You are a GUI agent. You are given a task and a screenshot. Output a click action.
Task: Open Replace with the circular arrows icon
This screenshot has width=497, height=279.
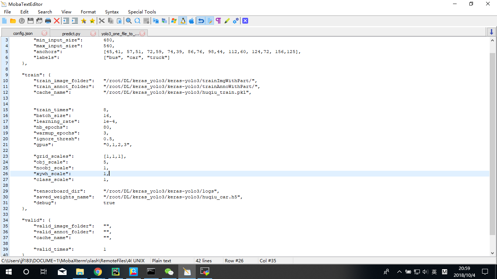[x=138, y=21]
